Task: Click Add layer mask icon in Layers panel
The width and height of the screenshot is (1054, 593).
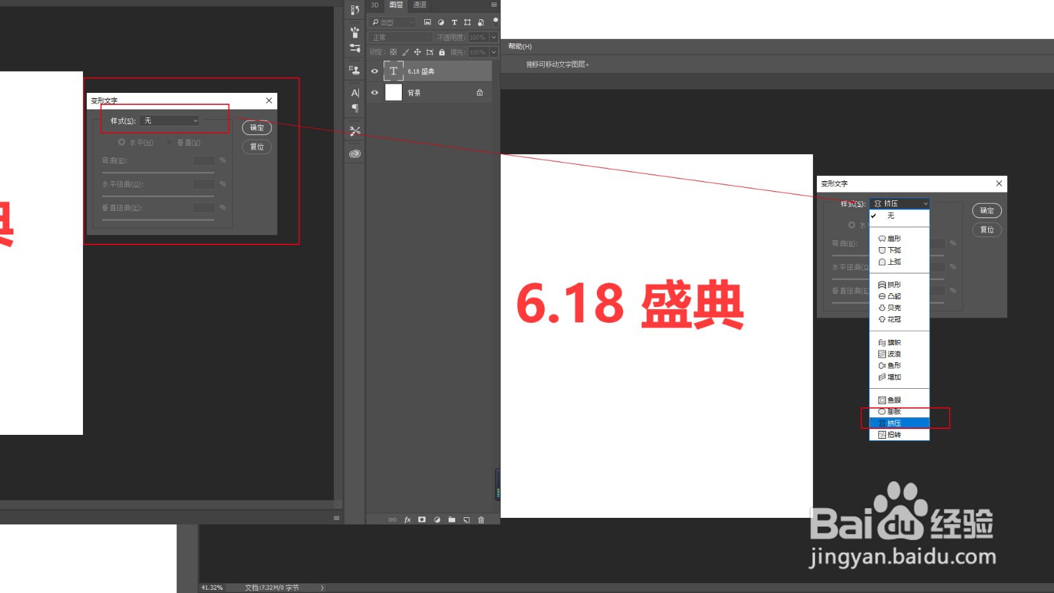Action: click(422, 520)
